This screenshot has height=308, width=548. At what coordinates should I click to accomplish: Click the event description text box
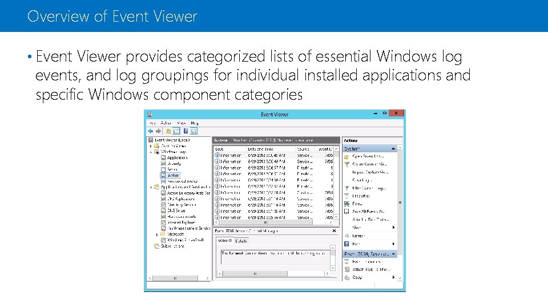275,257
